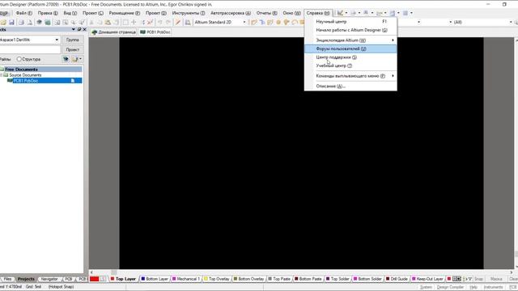Click the select rectangle area icon
518x291 pixels.
[125, 22]
